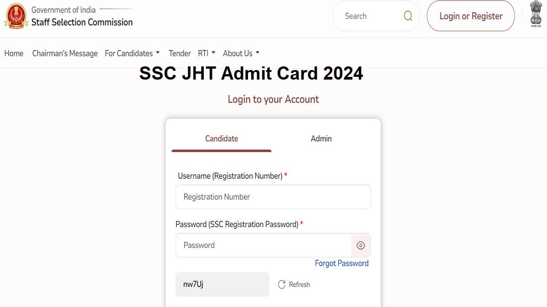Open the Tender menu item
This screenshot has height=307, width=547.
click(x=180, y=53)
